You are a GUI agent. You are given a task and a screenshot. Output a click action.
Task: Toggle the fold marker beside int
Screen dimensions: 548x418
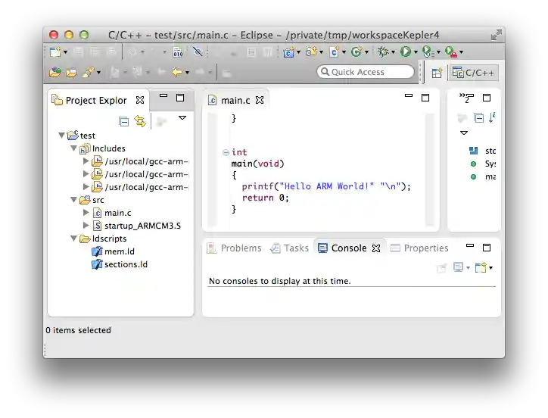[226, 153]
